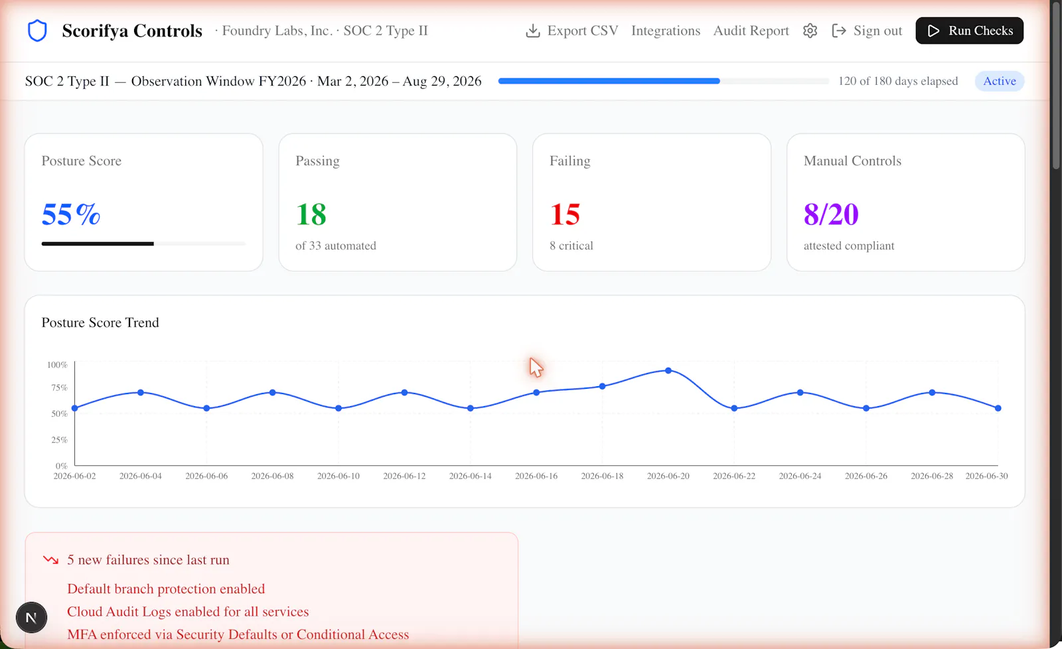
Task: Open the Audit Report page
Action: coord(751,31)
